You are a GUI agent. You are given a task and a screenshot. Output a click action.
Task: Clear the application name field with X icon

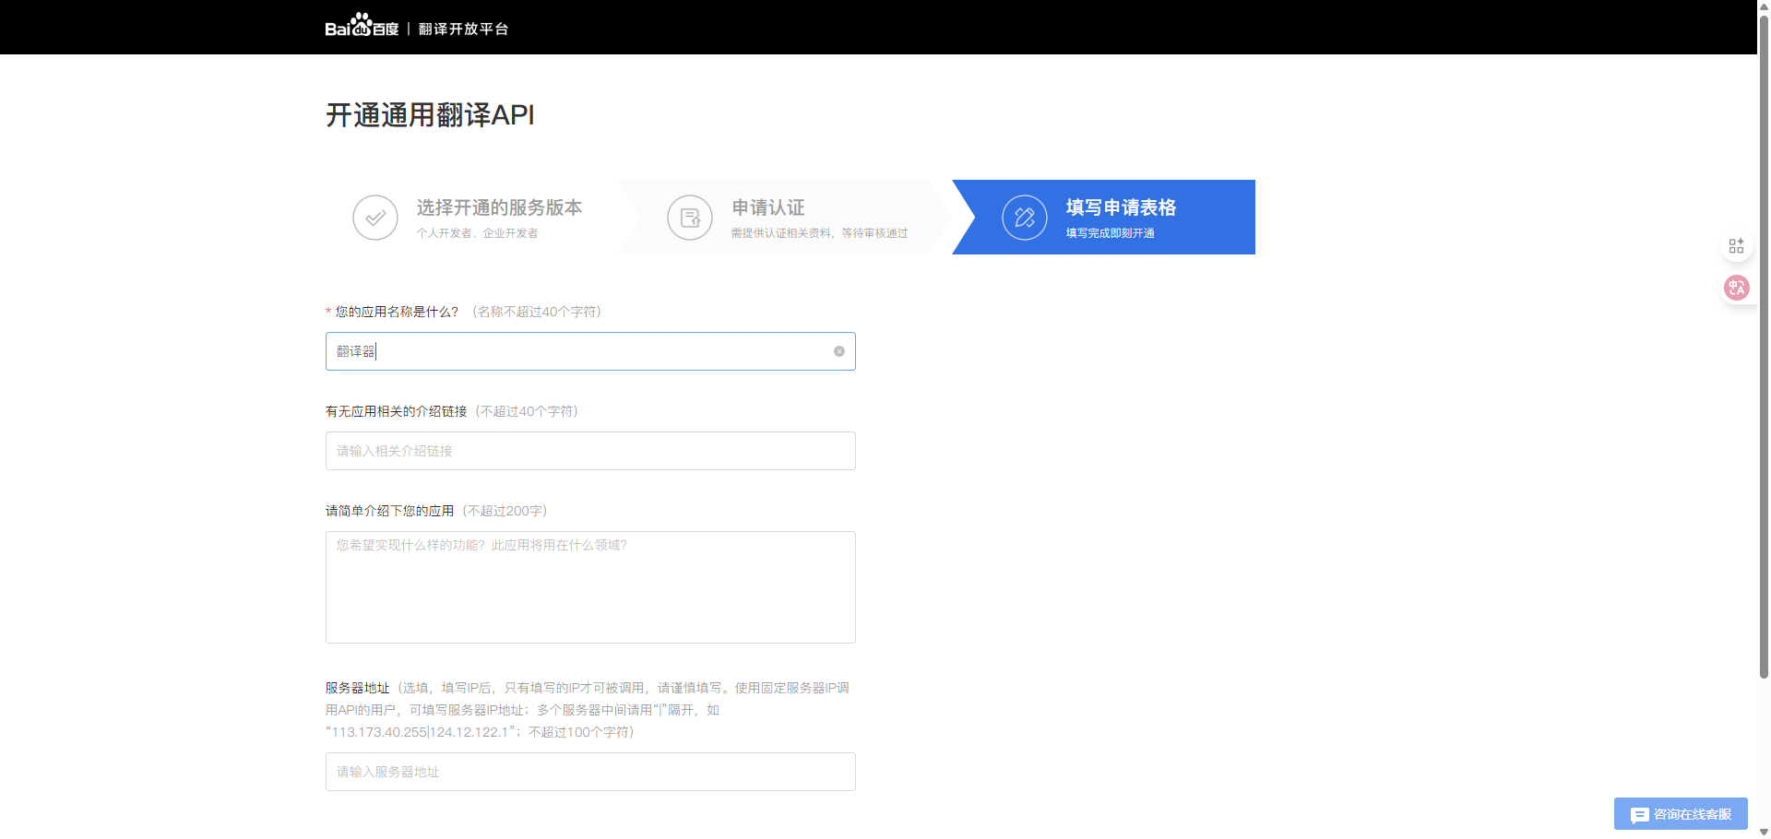click(839, 351)
